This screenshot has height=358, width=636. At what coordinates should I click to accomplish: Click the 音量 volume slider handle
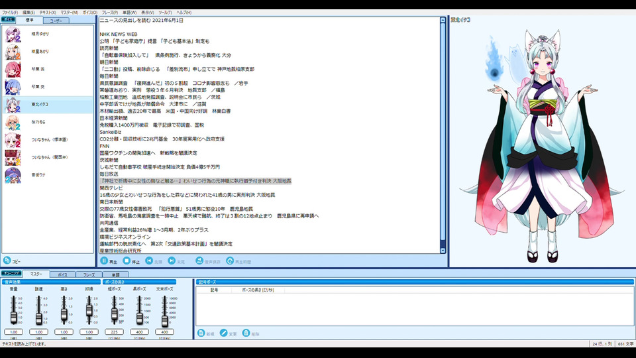click(13, 318)
